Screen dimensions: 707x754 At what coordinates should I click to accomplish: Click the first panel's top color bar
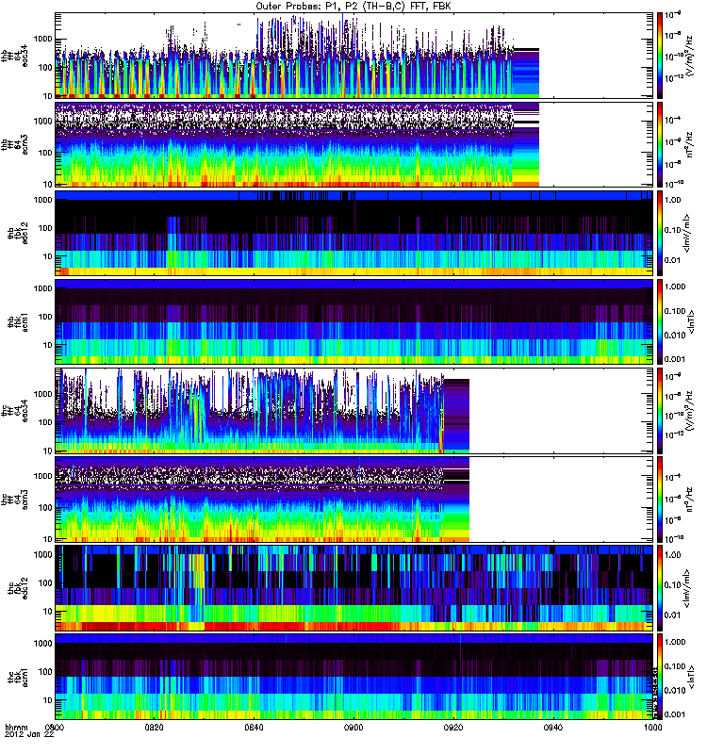click(x=661, y=55)
